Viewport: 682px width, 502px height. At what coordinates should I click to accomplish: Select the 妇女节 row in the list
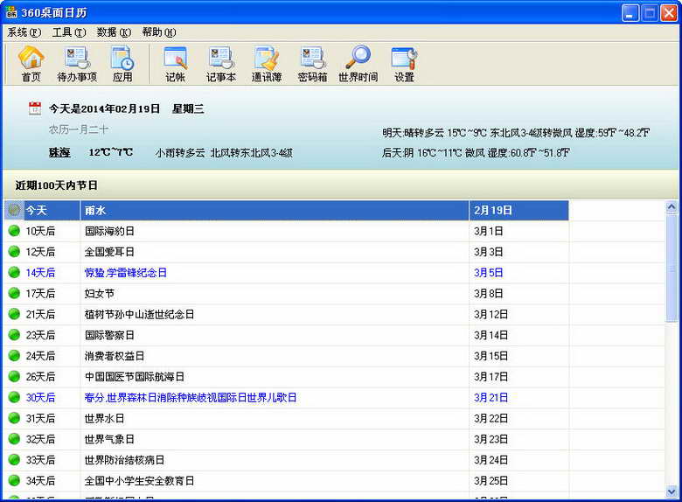click(x=100, y=294)
